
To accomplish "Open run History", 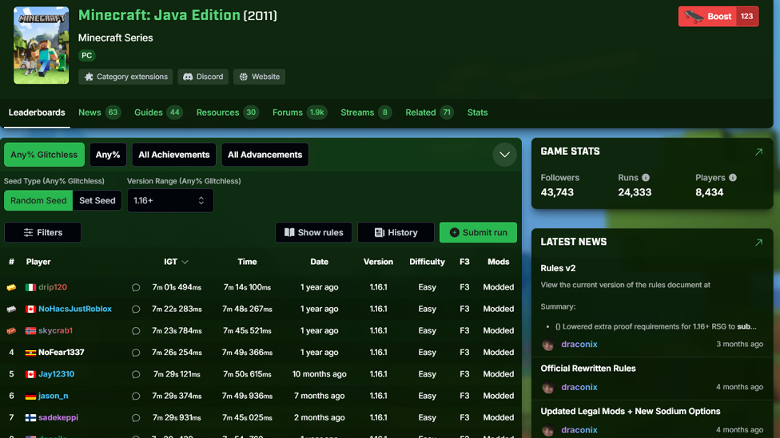I will (x=396, y=232).
